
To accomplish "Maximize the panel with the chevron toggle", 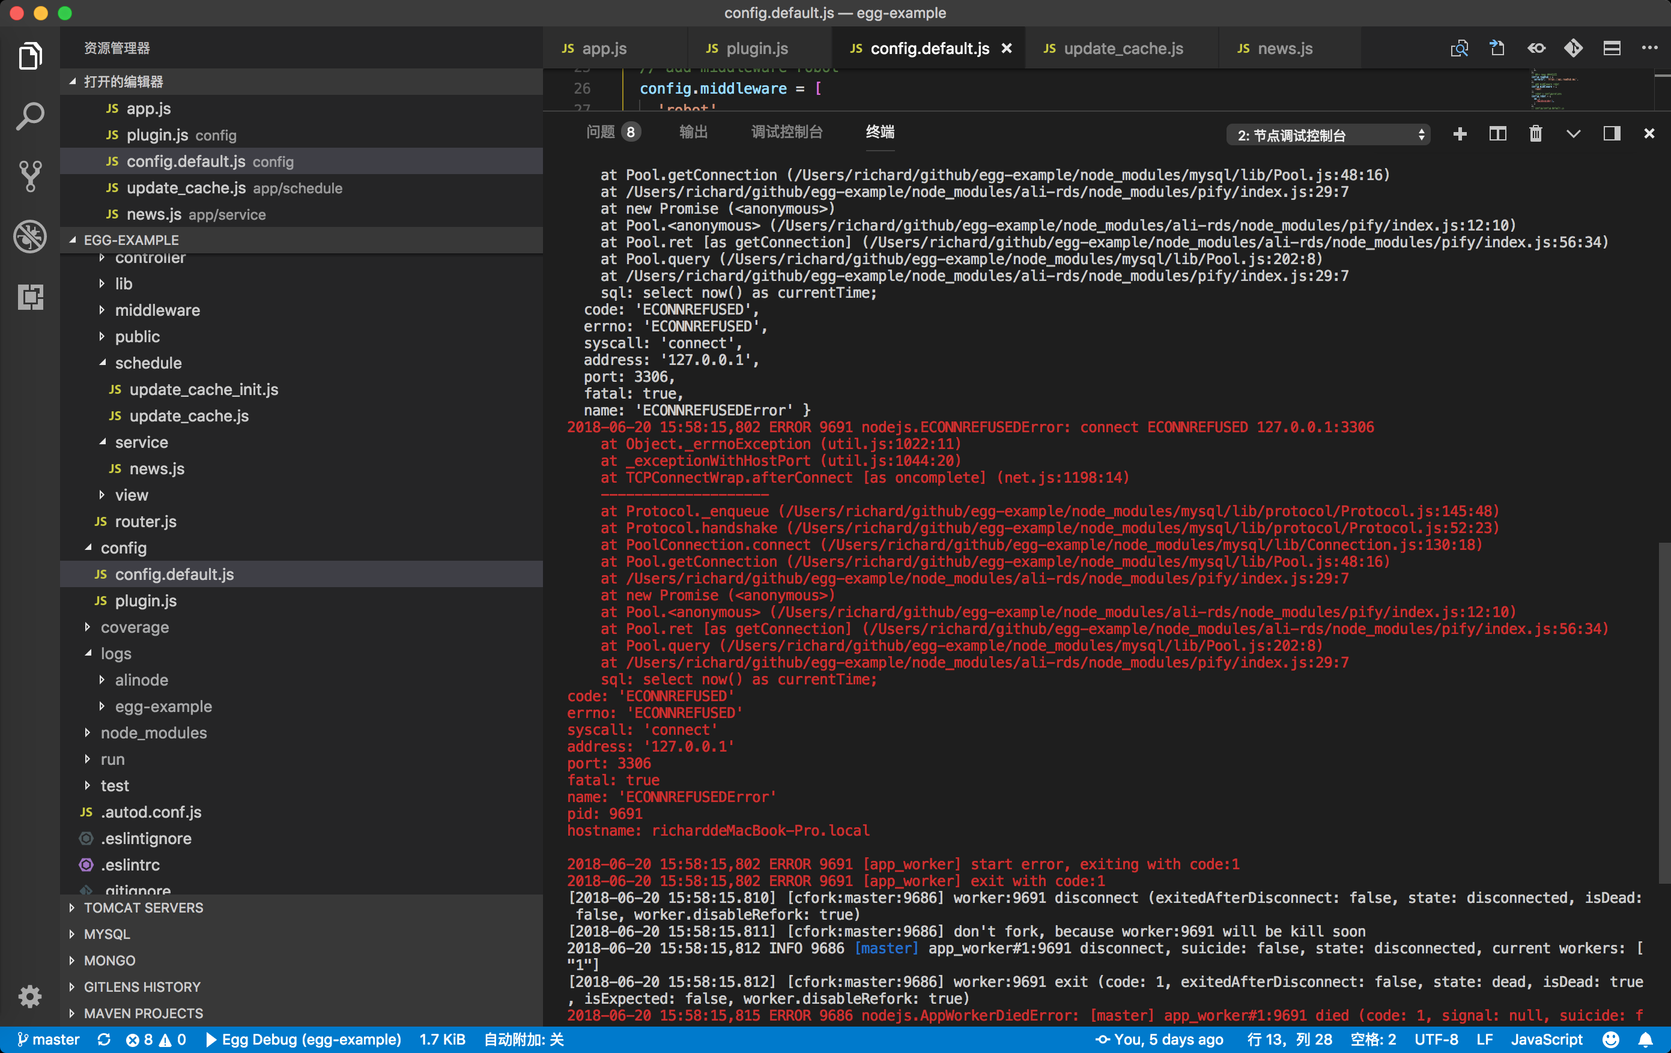I will pyautogui.click(x=1573, y=134).
